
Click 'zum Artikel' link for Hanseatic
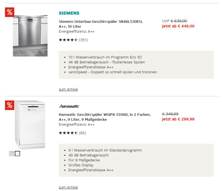tap(68, 187)
